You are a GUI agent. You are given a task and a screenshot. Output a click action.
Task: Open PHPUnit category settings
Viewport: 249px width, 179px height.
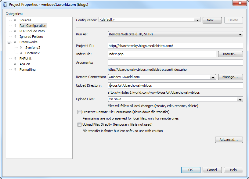(x=25, y=59)
